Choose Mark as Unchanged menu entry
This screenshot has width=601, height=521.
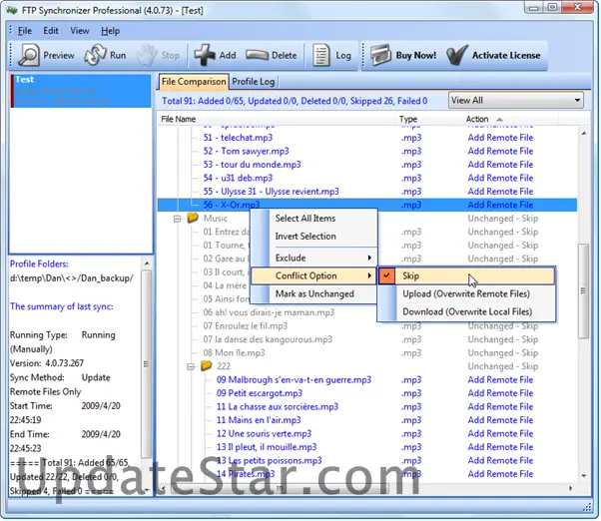[x=314, y=293]
